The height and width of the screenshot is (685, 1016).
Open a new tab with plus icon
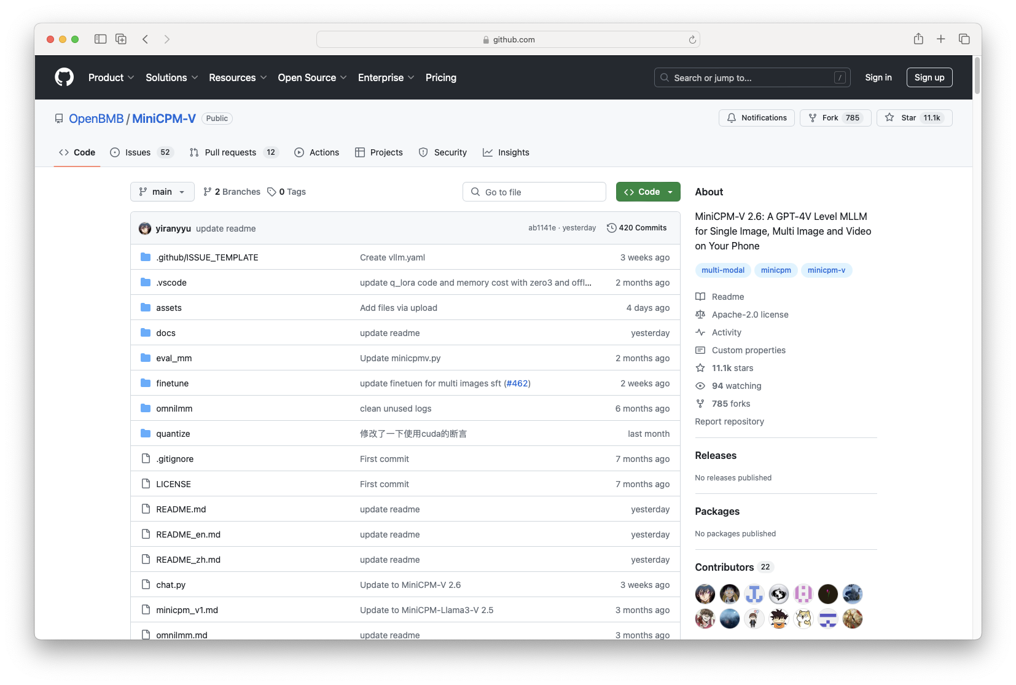pyautogui.click(x=940, y=39)
